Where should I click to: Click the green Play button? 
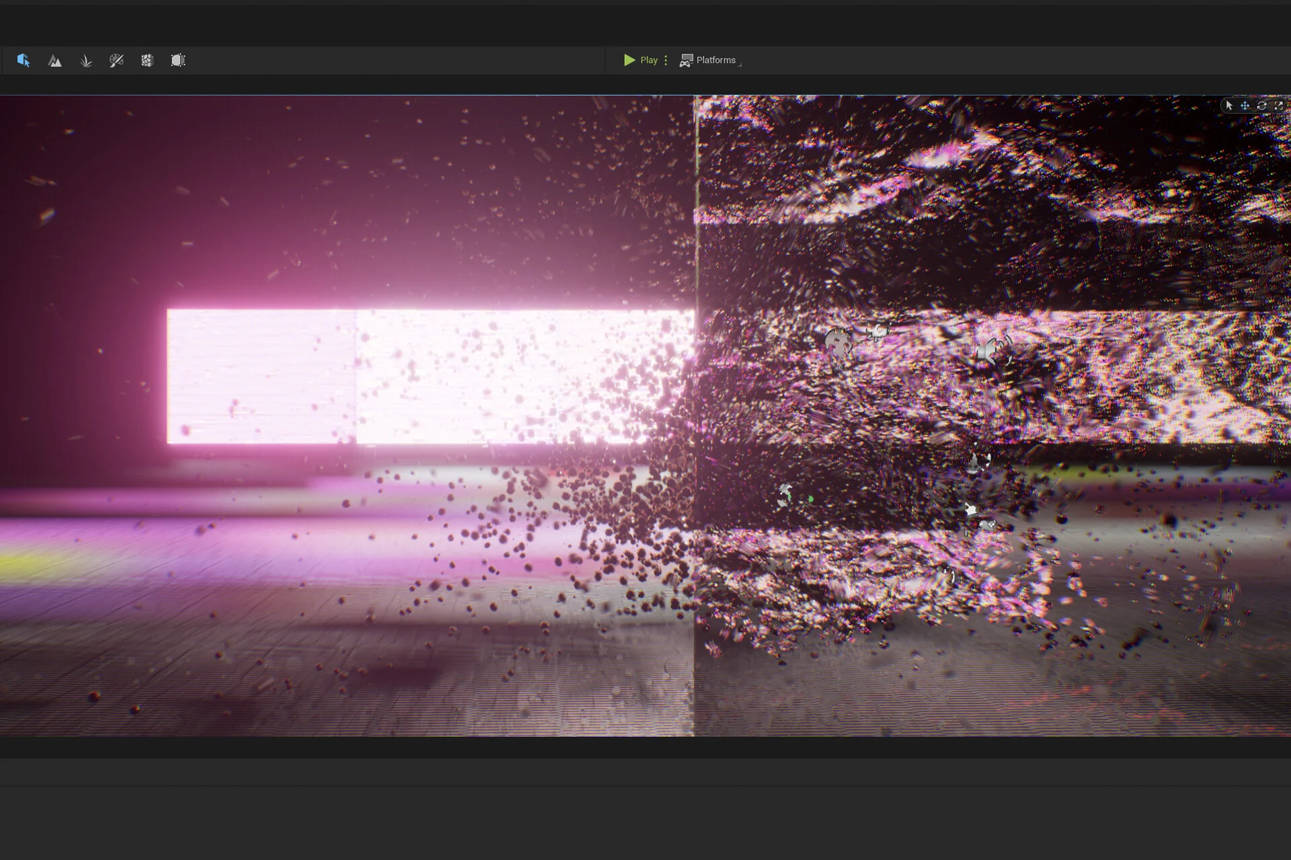641,60
